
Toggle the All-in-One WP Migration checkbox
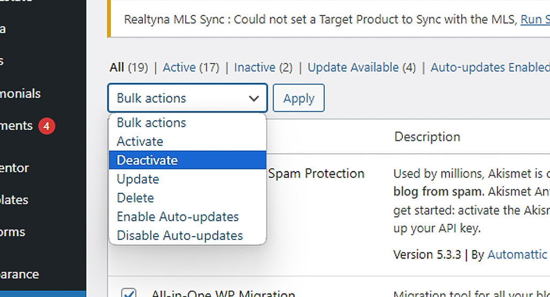(x=129, y=292)
